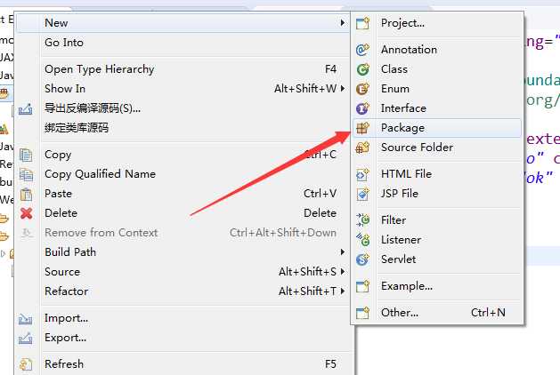Image resolution: width=560 pixels, height=375 pixels.
Task: Click the Package icon in New submenu
Action: [x=362, y=128]
